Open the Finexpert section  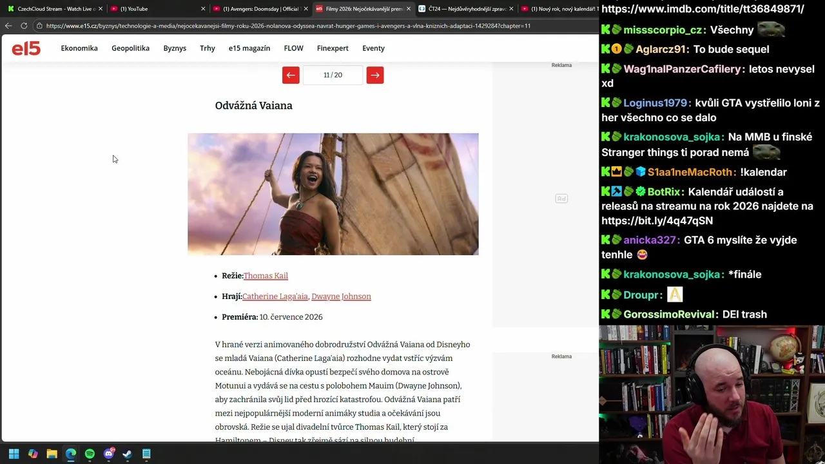point(333,48)
